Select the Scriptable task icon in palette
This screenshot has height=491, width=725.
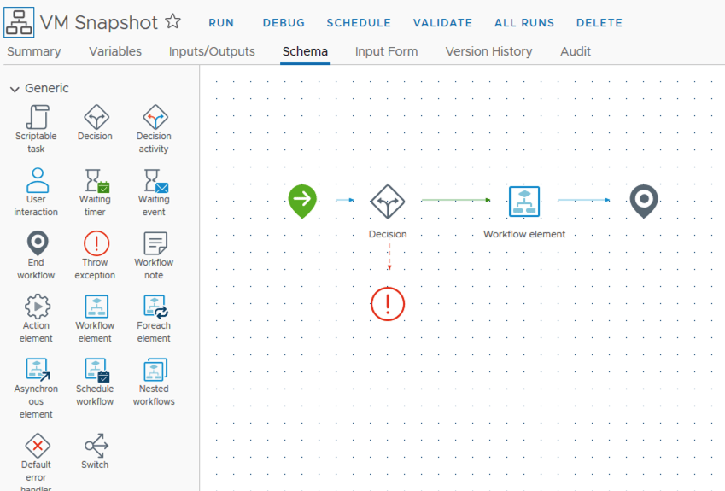(x=37, y=118)
